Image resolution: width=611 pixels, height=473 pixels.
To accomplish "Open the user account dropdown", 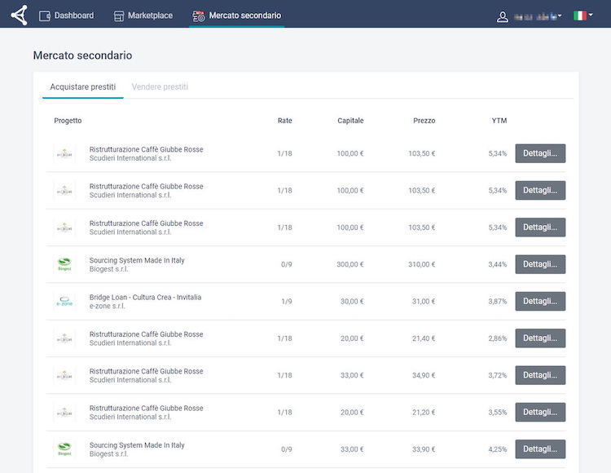I will click(x=538, y=16).
